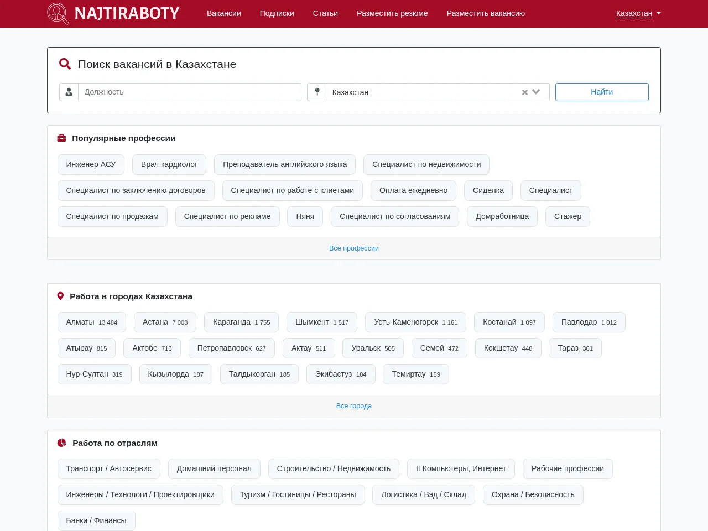Choose Преподаватель английского языка

pyautogui.click(x=285, y=164)
